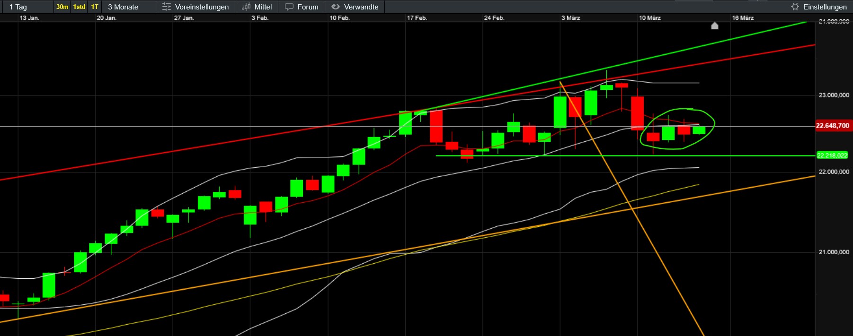Click the 16 März date label
This screenshot has width=853, height=336.
[743, 18]
